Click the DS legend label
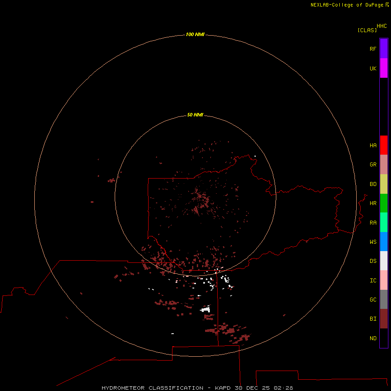Viewport: 391px width, 391px height. [373, 261]
